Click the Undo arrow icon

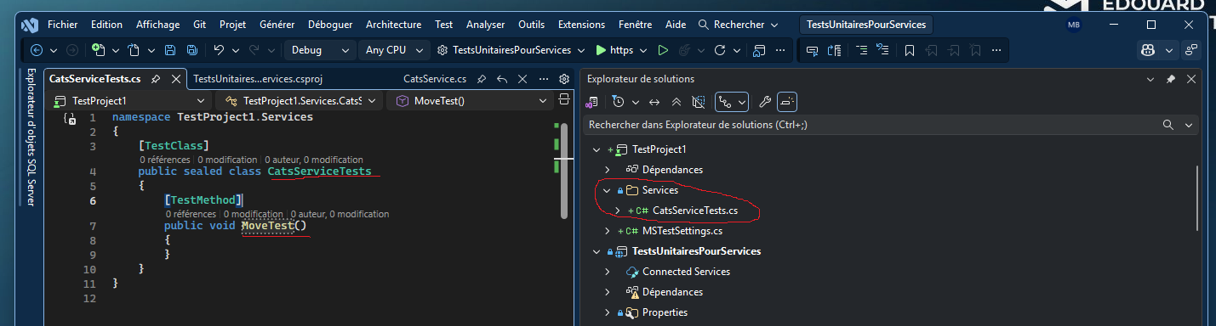pyautogui.click(x=219, y=50)
